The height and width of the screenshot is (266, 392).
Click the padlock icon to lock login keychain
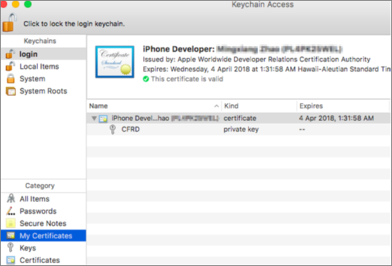coord(10,23)
